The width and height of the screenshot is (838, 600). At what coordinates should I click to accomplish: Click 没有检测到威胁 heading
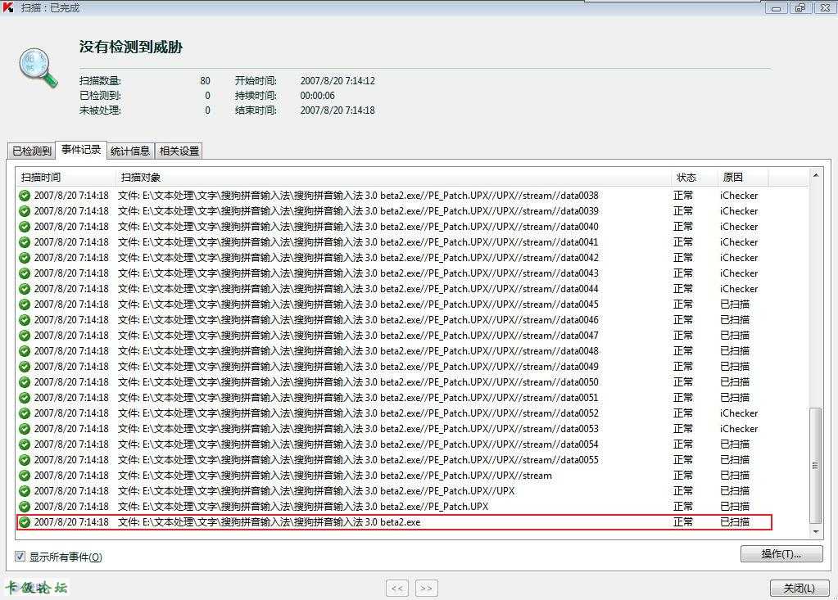[131, 47]
